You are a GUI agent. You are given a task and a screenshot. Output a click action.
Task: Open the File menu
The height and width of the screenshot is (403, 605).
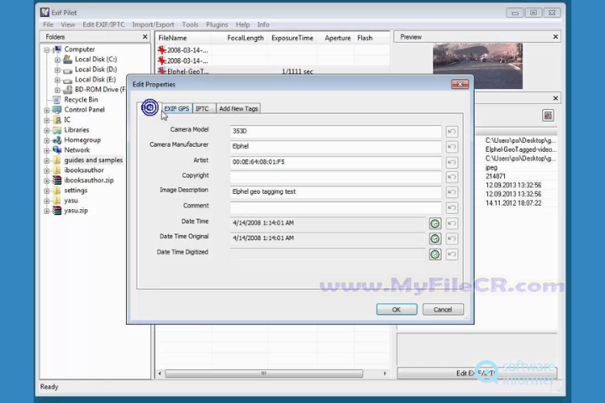(x=48, y=24)
